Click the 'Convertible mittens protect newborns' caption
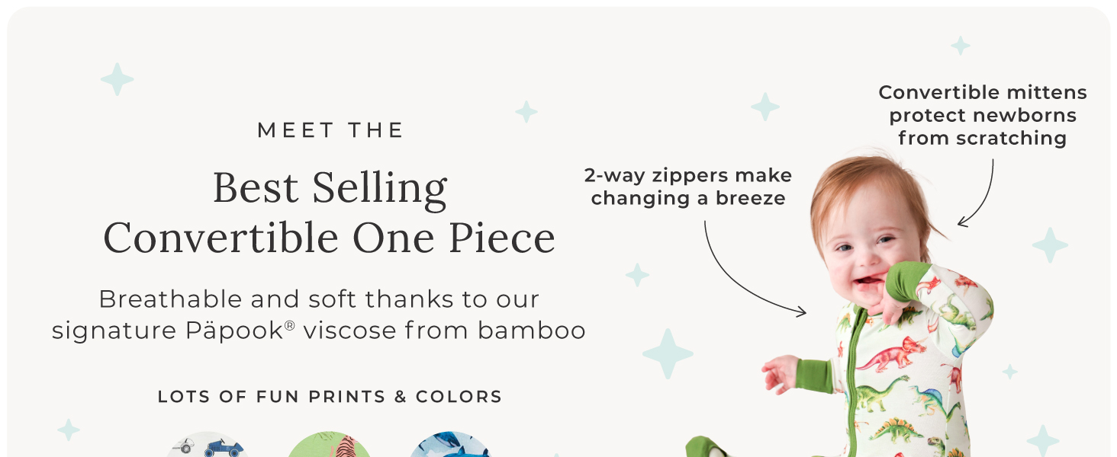 pos(983,115)
